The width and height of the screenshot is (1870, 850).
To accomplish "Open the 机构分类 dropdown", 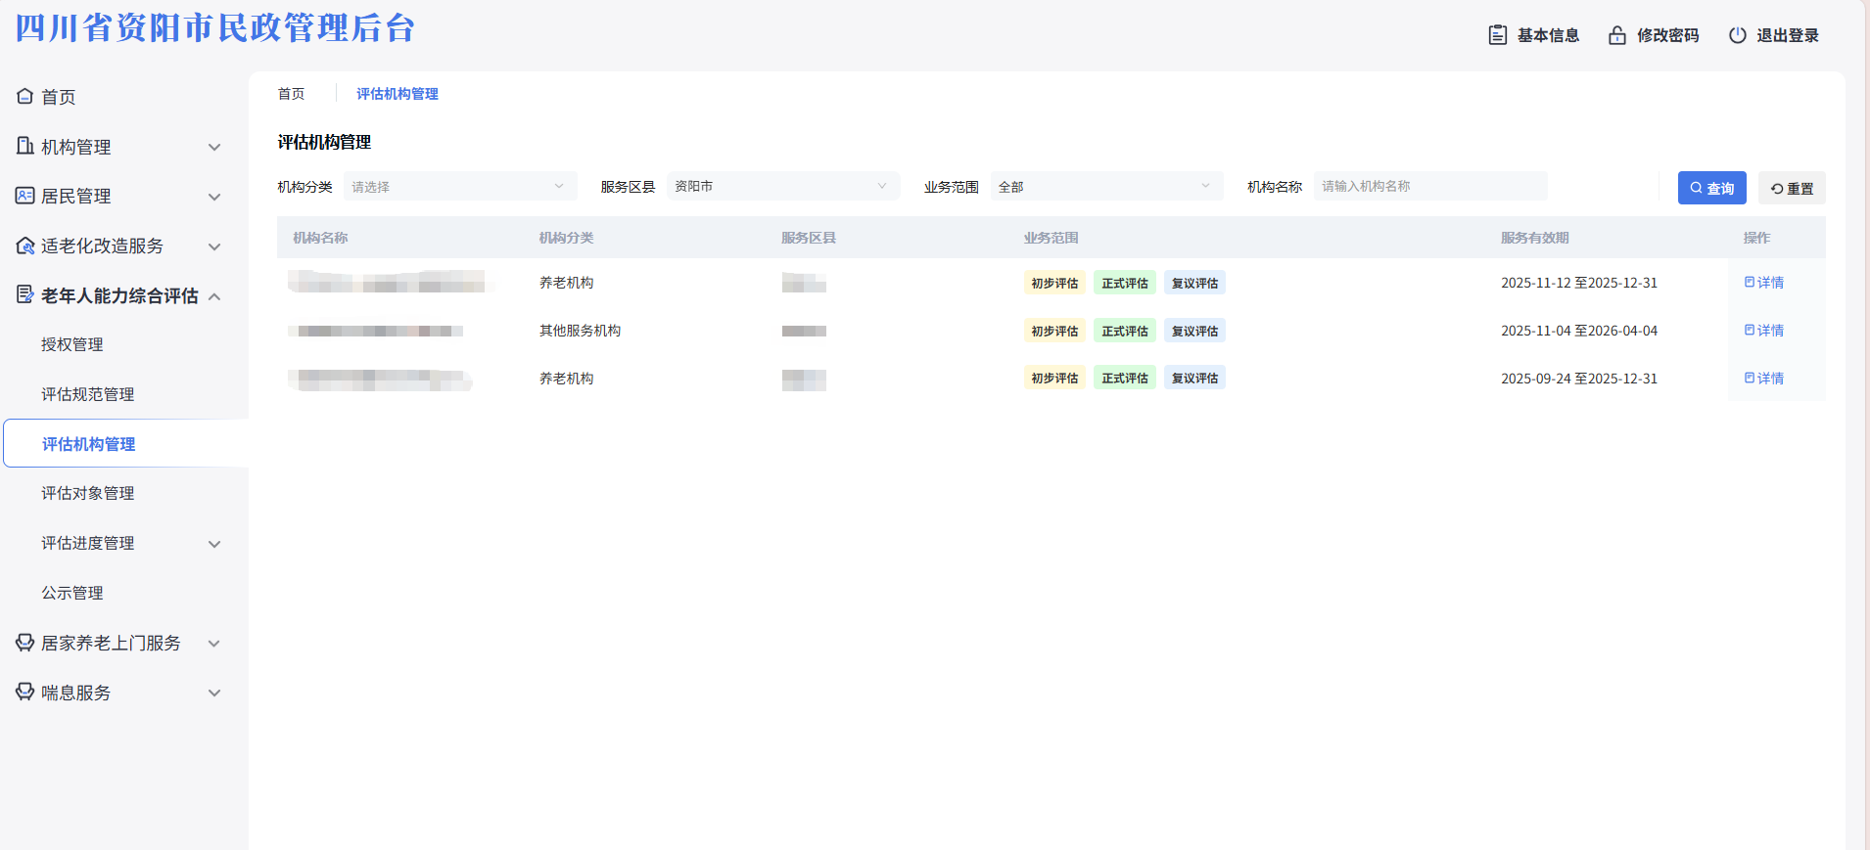I will tap(459, 187).
